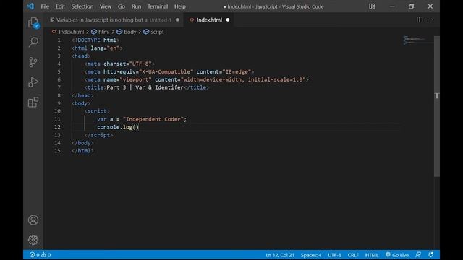Change line ending via CRLF status item

tap(353, 255)
